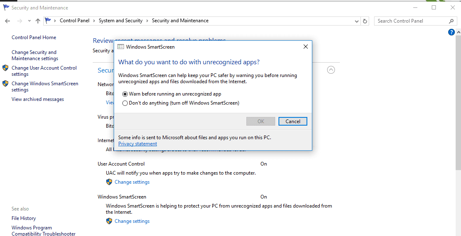Click shield icon beside User Account Control link
Viewport: 461px width, 236px height.
click(x=5, y=68)
